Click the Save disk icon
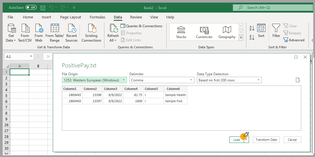The height and width of the screenshot is (157, 315). pos(43,8)
